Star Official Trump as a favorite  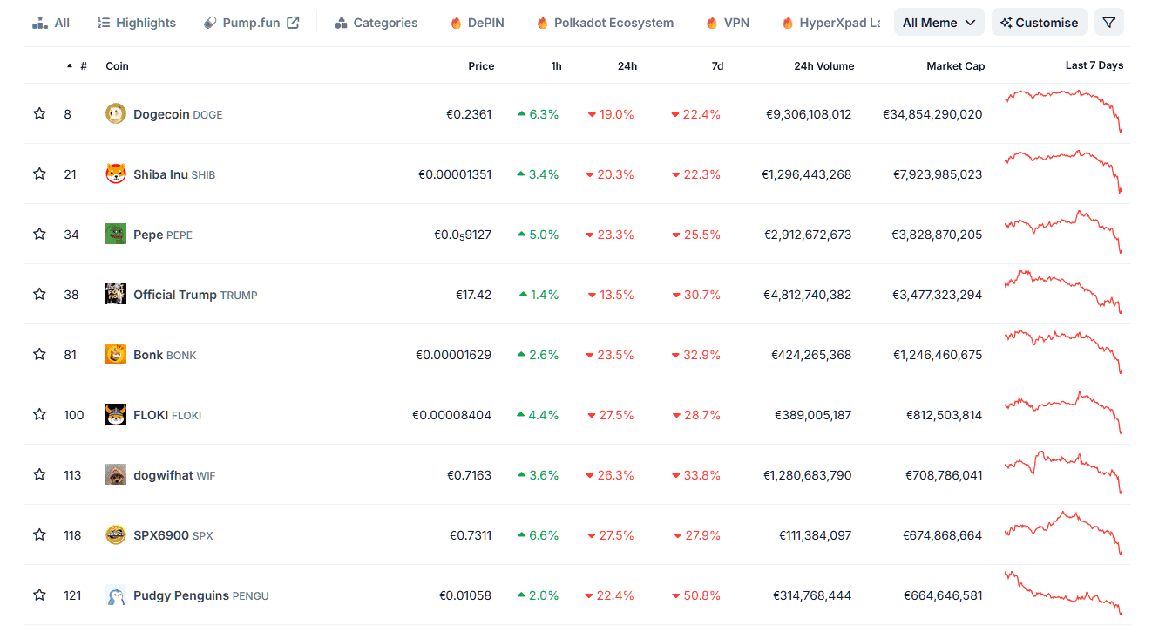pyautogui.click(x=39, y=294)
